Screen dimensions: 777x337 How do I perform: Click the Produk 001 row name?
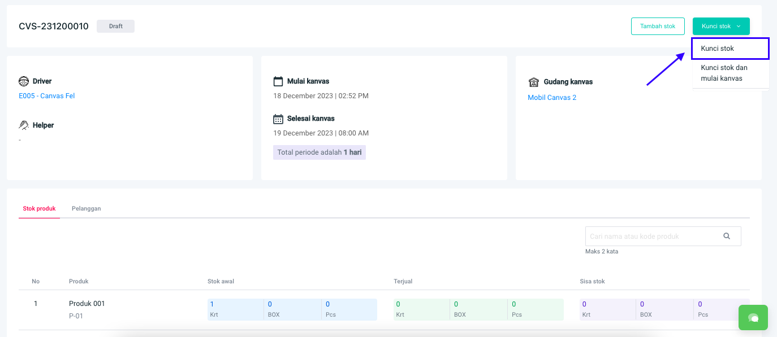87,304
